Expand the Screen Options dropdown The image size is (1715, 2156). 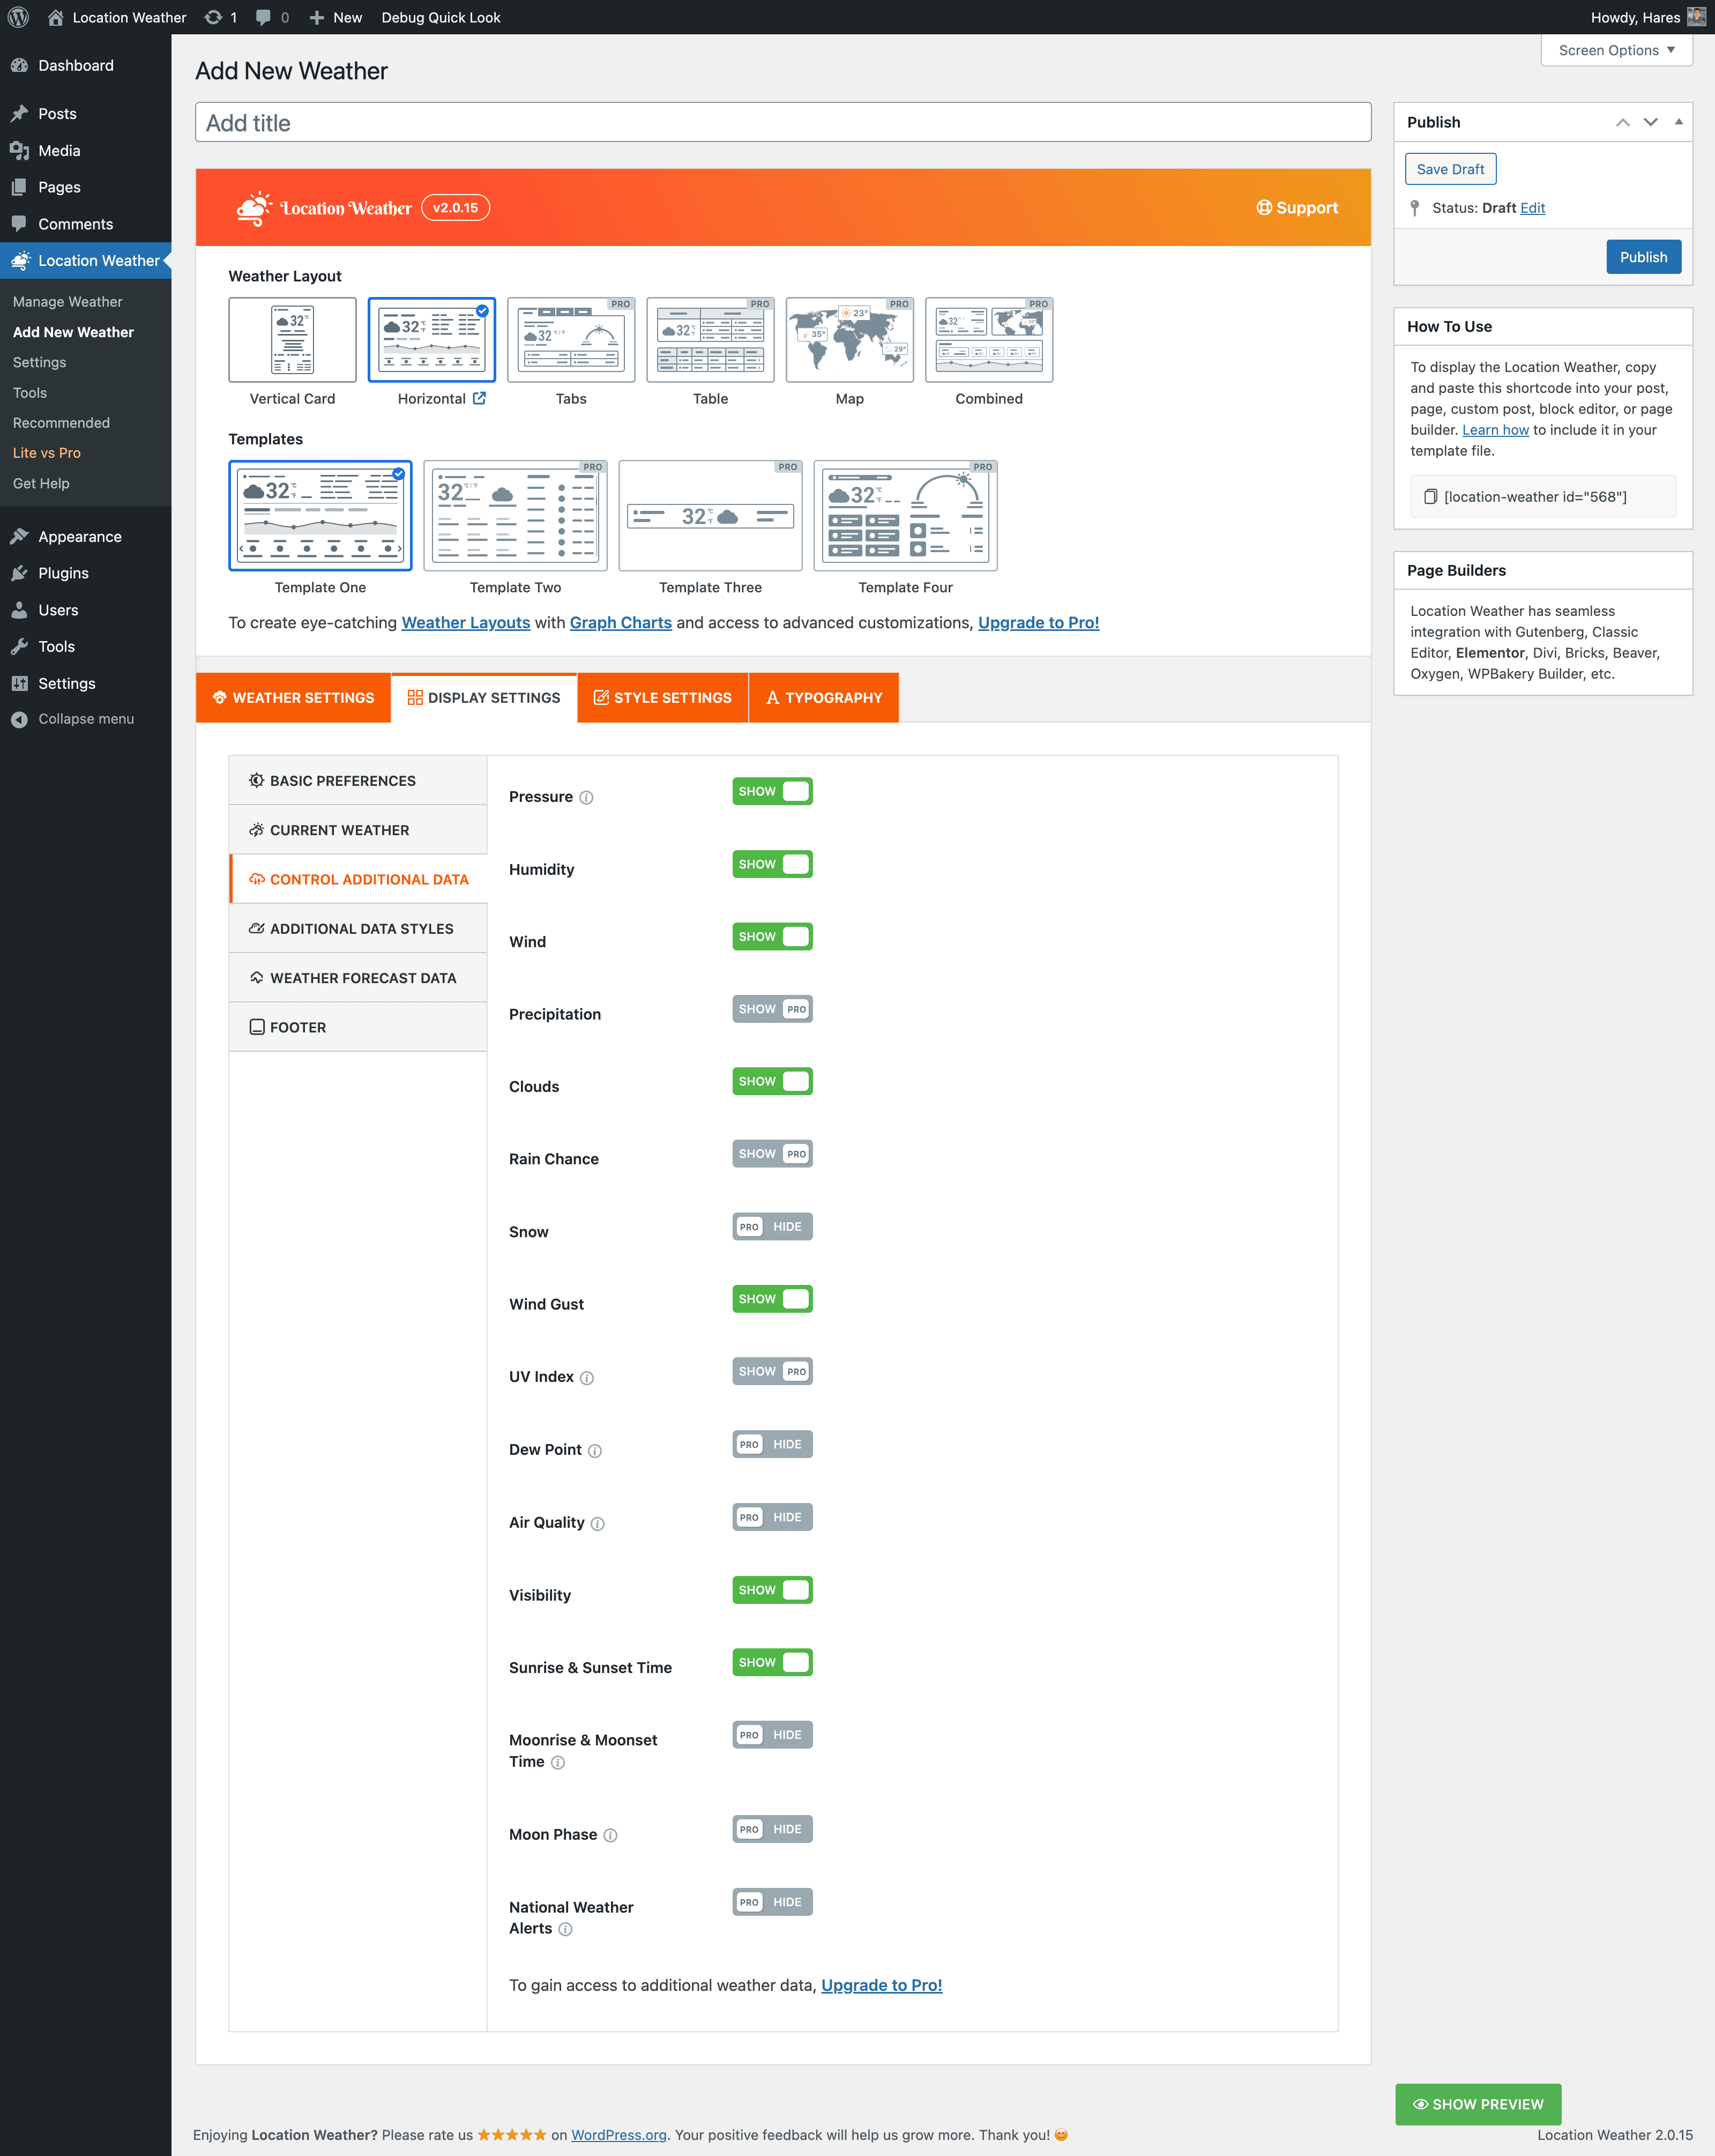tap(1616, 50)
